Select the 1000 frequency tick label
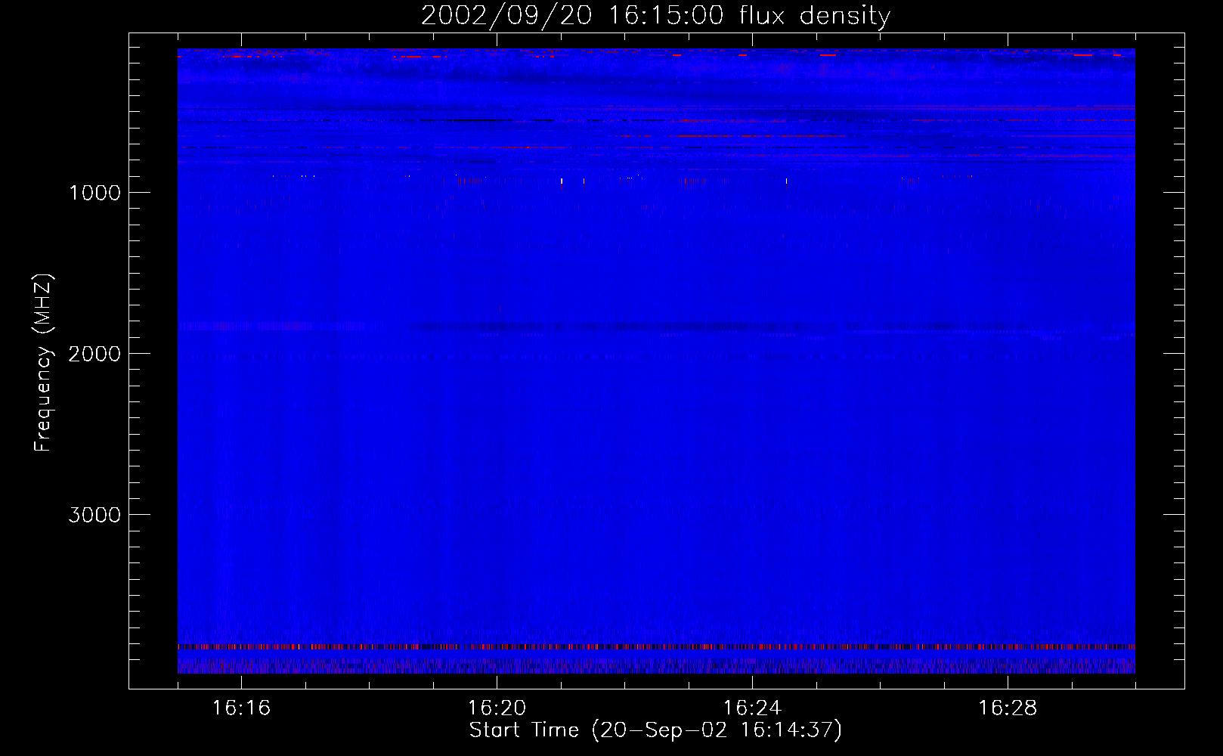 tap(94, 193)
